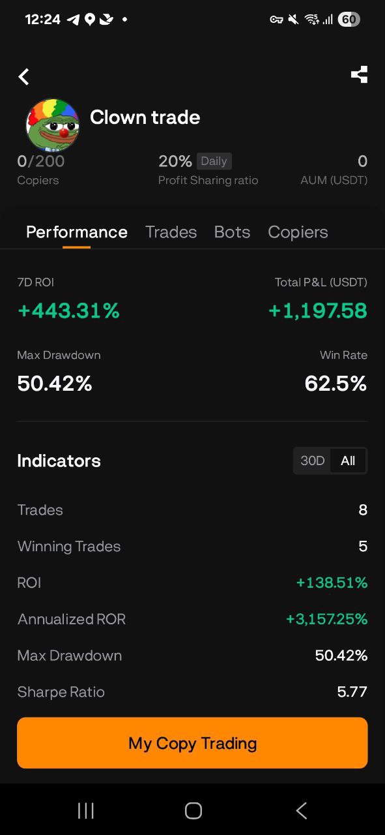
Task: Tap the battery indicator in status bar
Action: (x=349, y=20)
